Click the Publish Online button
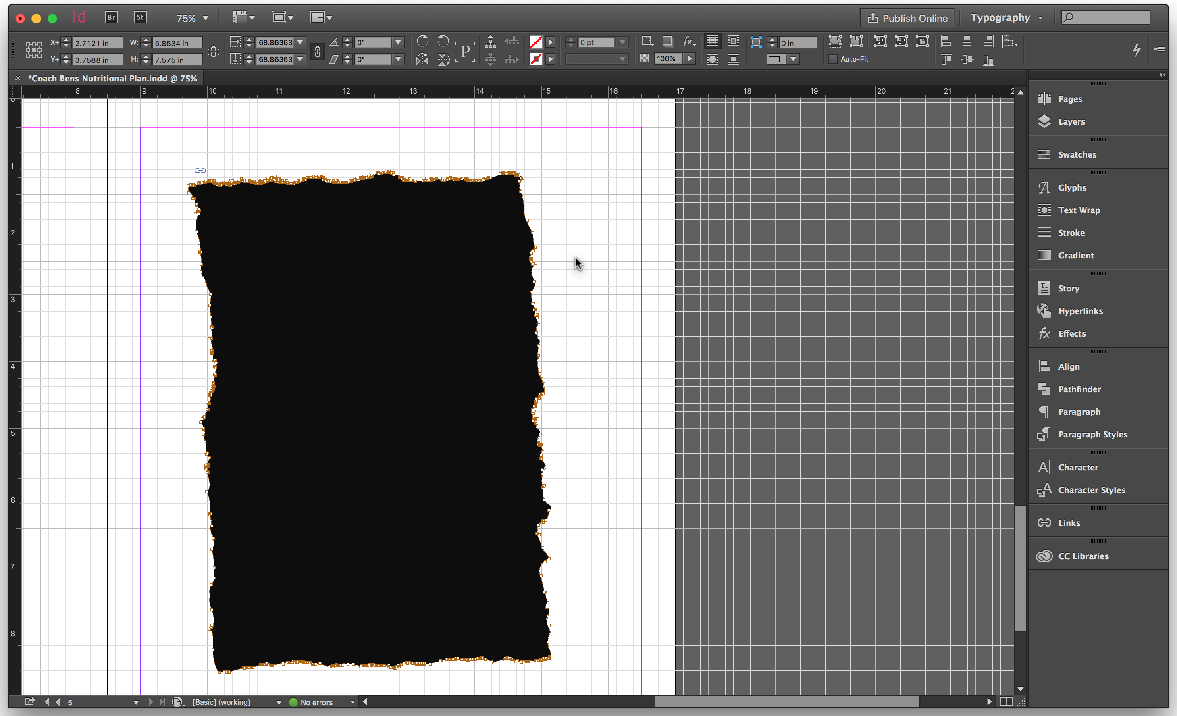 [907, 17]
